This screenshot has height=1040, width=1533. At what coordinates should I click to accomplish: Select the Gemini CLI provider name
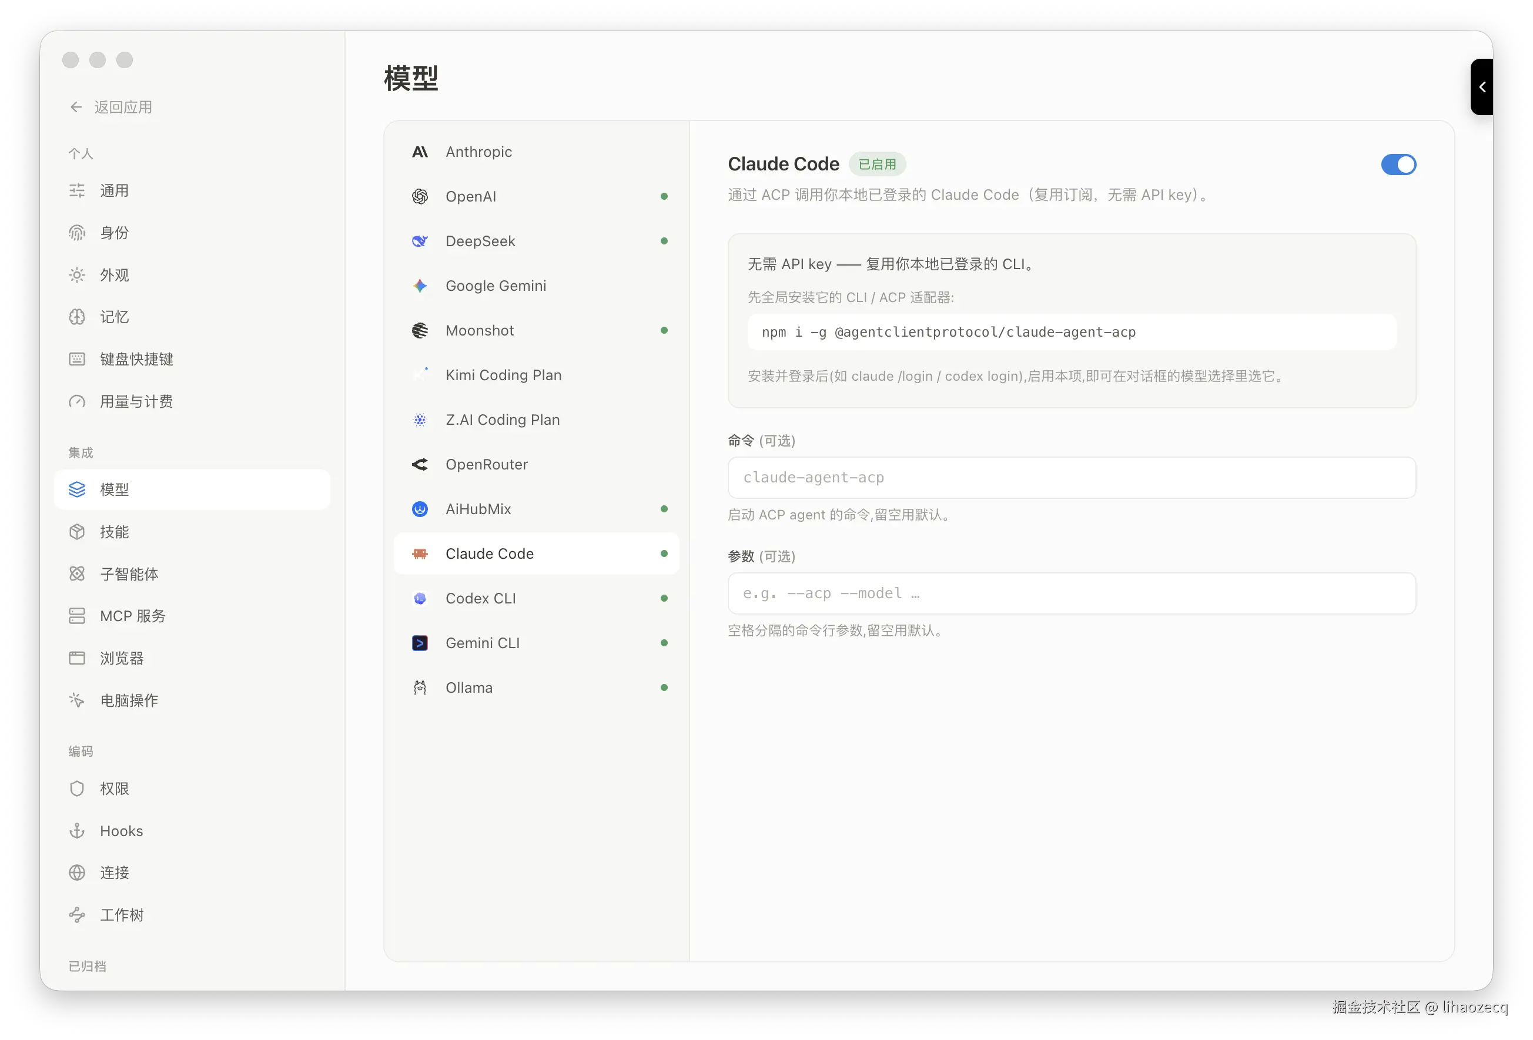(482, 643)
